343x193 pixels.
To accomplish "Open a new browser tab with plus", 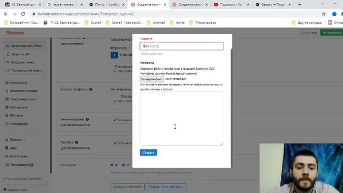I will (x=300, y=5).
